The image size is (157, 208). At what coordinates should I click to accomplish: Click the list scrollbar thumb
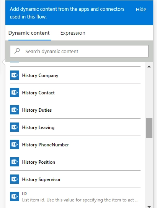(x=149, y=128)
